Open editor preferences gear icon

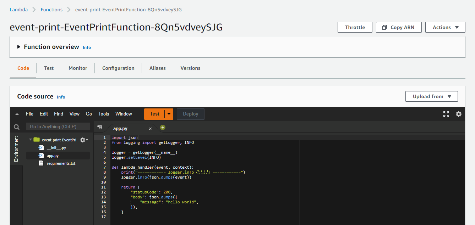tap(459, 114)
